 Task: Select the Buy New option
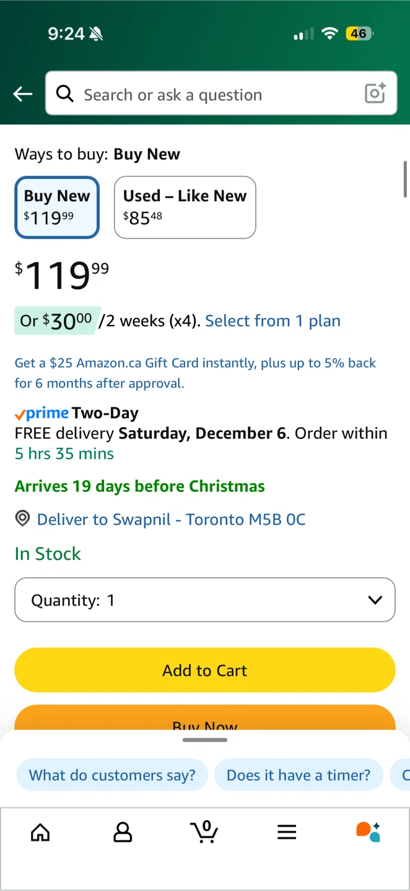[57, 207]
